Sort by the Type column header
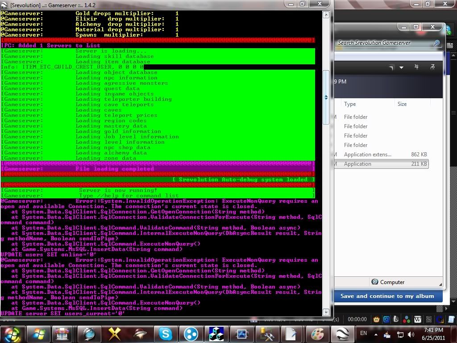The height and width of the screenshot is (343, 457). [x=350, y=104]
